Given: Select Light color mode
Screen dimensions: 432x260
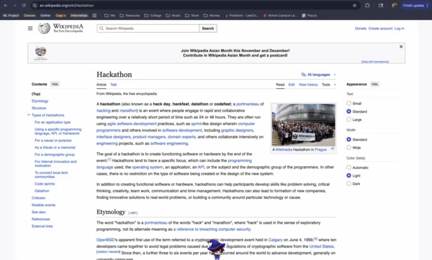Looking at the screenshot, I should pyautogui.click(x=348, y=175).
